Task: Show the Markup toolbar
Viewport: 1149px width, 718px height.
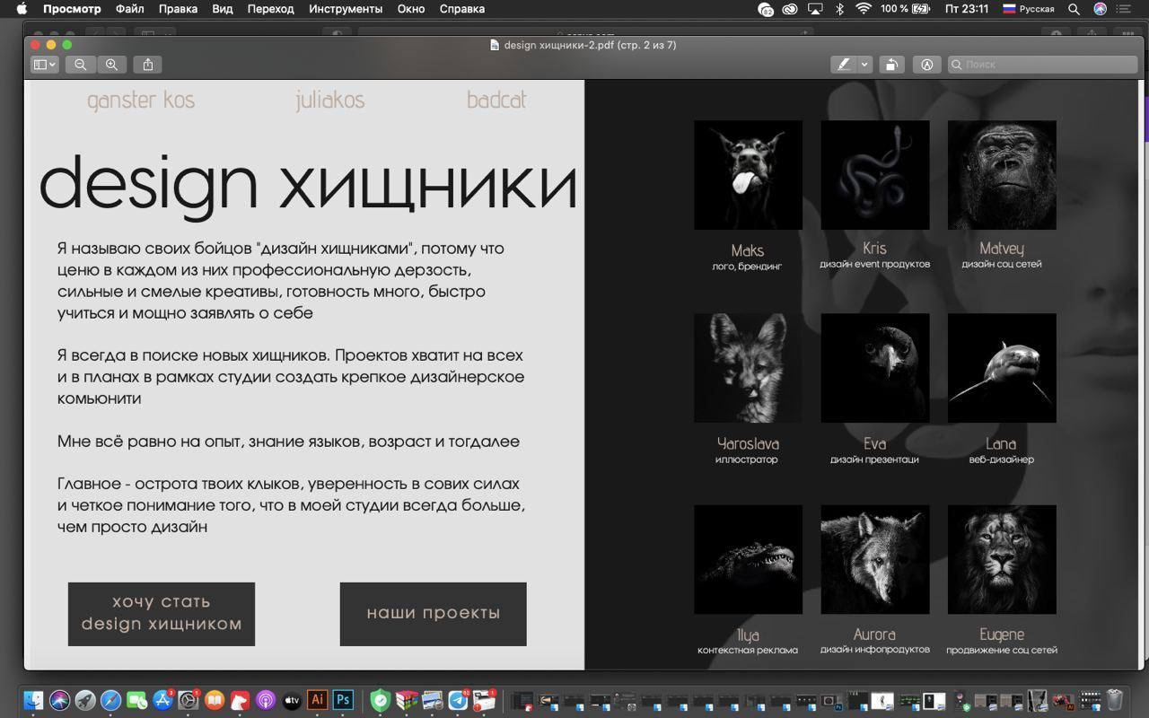Action: click(927, 65)
